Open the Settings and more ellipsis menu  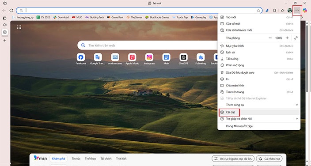point(297,11)
